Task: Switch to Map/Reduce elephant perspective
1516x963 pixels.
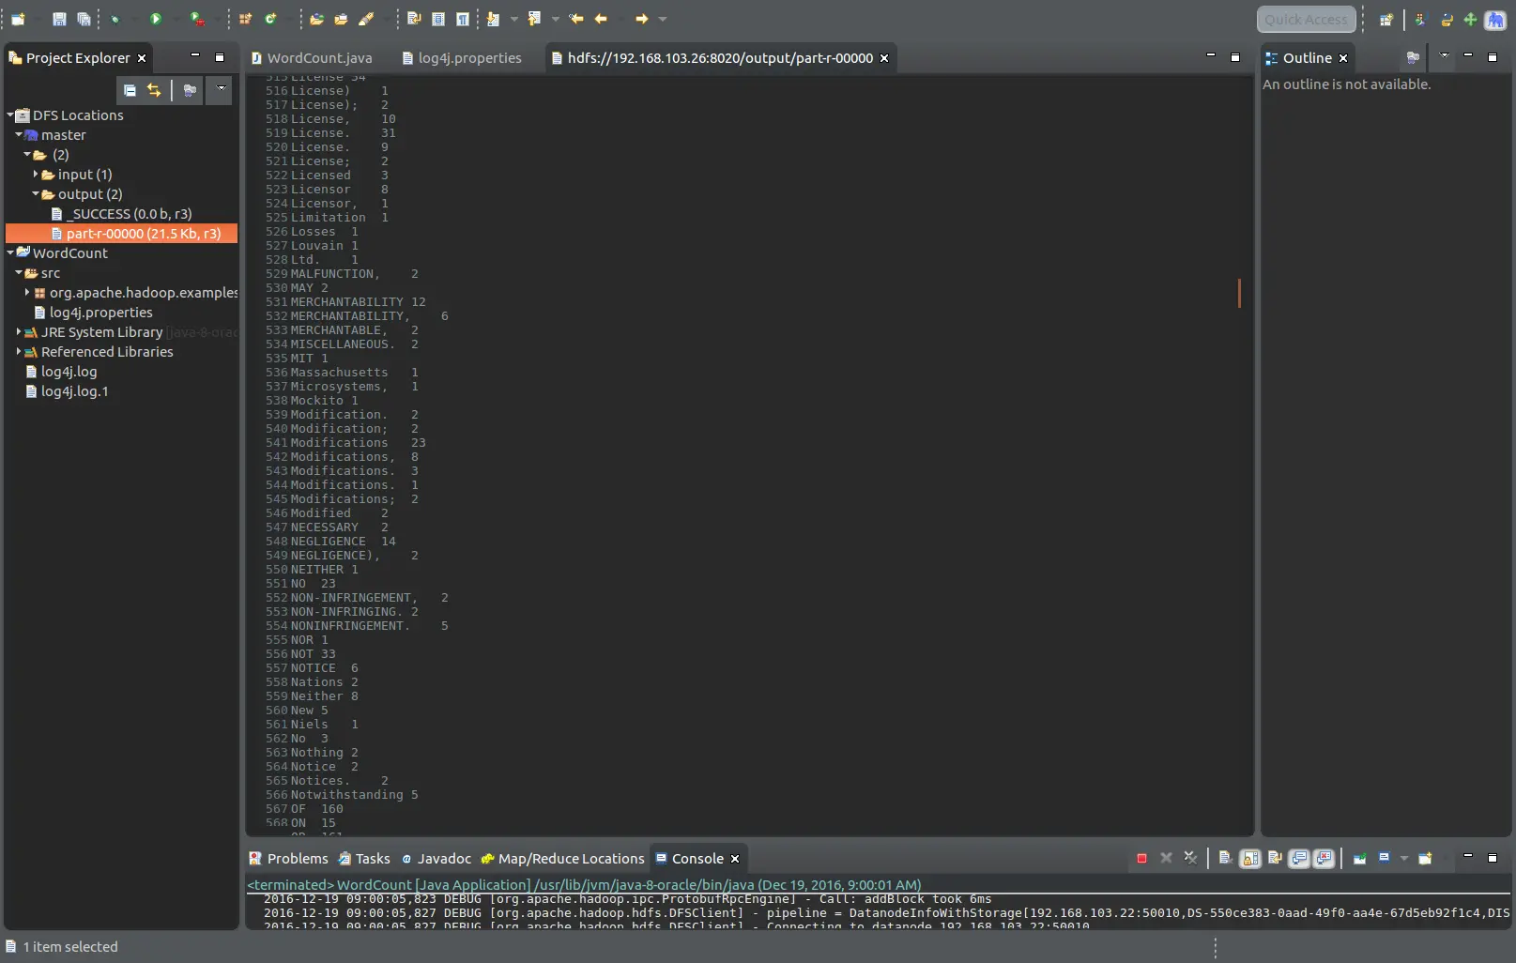Action: tap(1495, 20)
